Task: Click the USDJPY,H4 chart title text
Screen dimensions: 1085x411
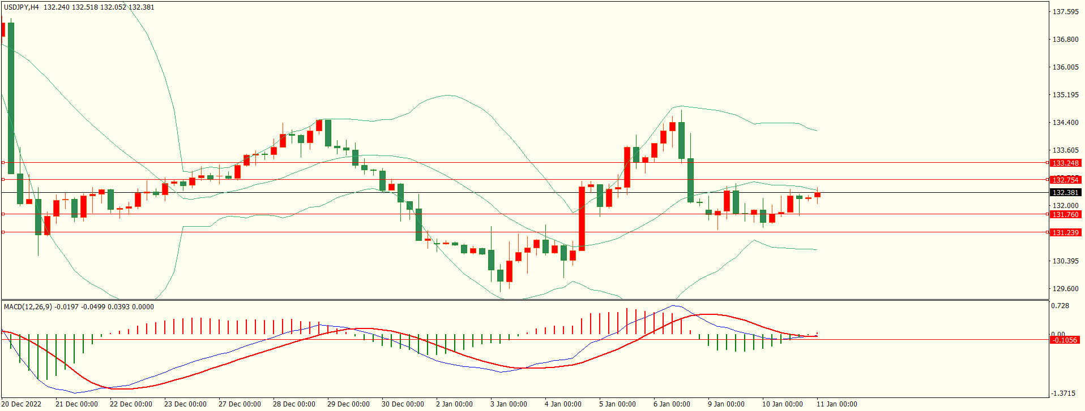Action: click(22, 7)
